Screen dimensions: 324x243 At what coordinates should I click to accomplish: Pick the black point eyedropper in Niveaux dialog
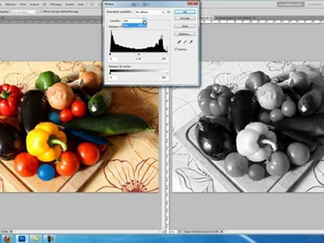pyautogui.click(x=179, y=42)
